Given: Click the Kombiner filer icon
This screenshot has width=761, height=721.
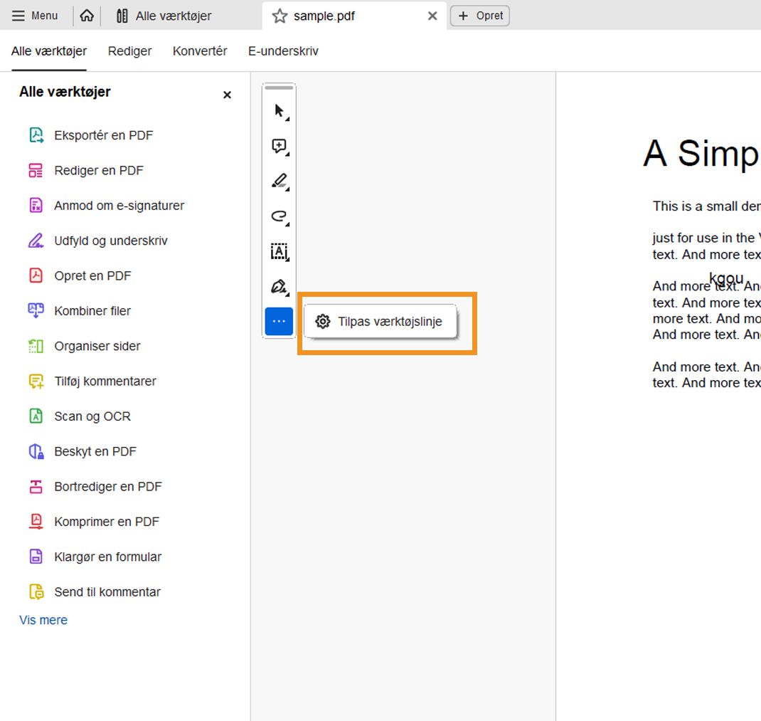Looking at the screenshot, I should pos(36,310).
